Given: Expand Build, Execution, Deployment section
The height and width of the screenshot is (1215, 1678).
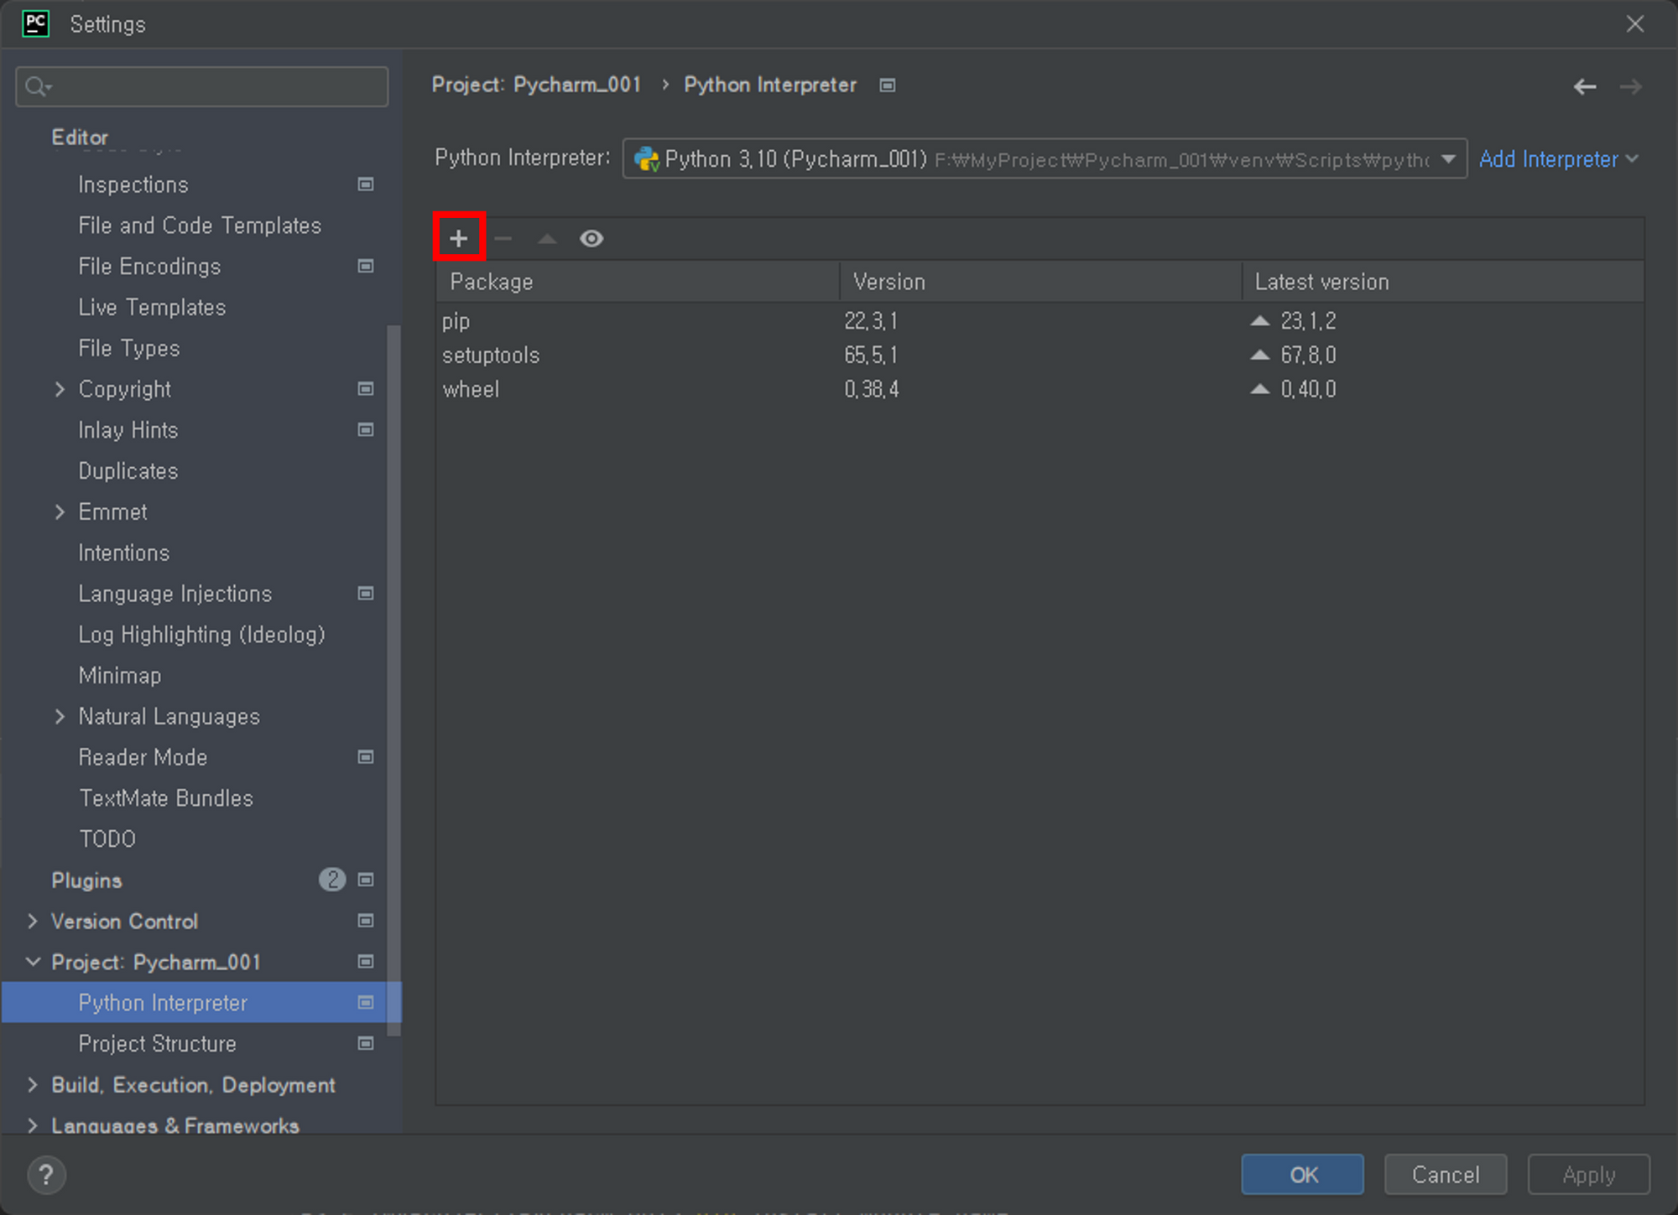Looking at the screenshot, I should click(x=33, y=1084).
